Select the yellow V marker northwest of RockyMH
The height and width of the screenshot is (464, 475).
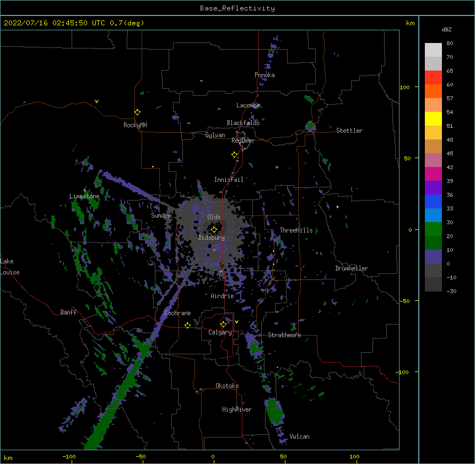coord(96,101)
